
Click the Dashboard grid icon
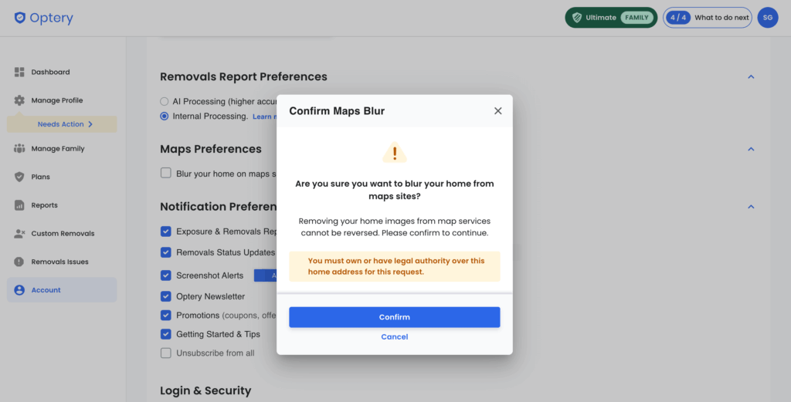click(x=20, y=72)
